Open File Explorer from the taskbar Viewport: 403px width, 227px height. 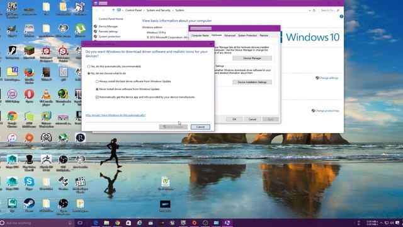[106, 223]
